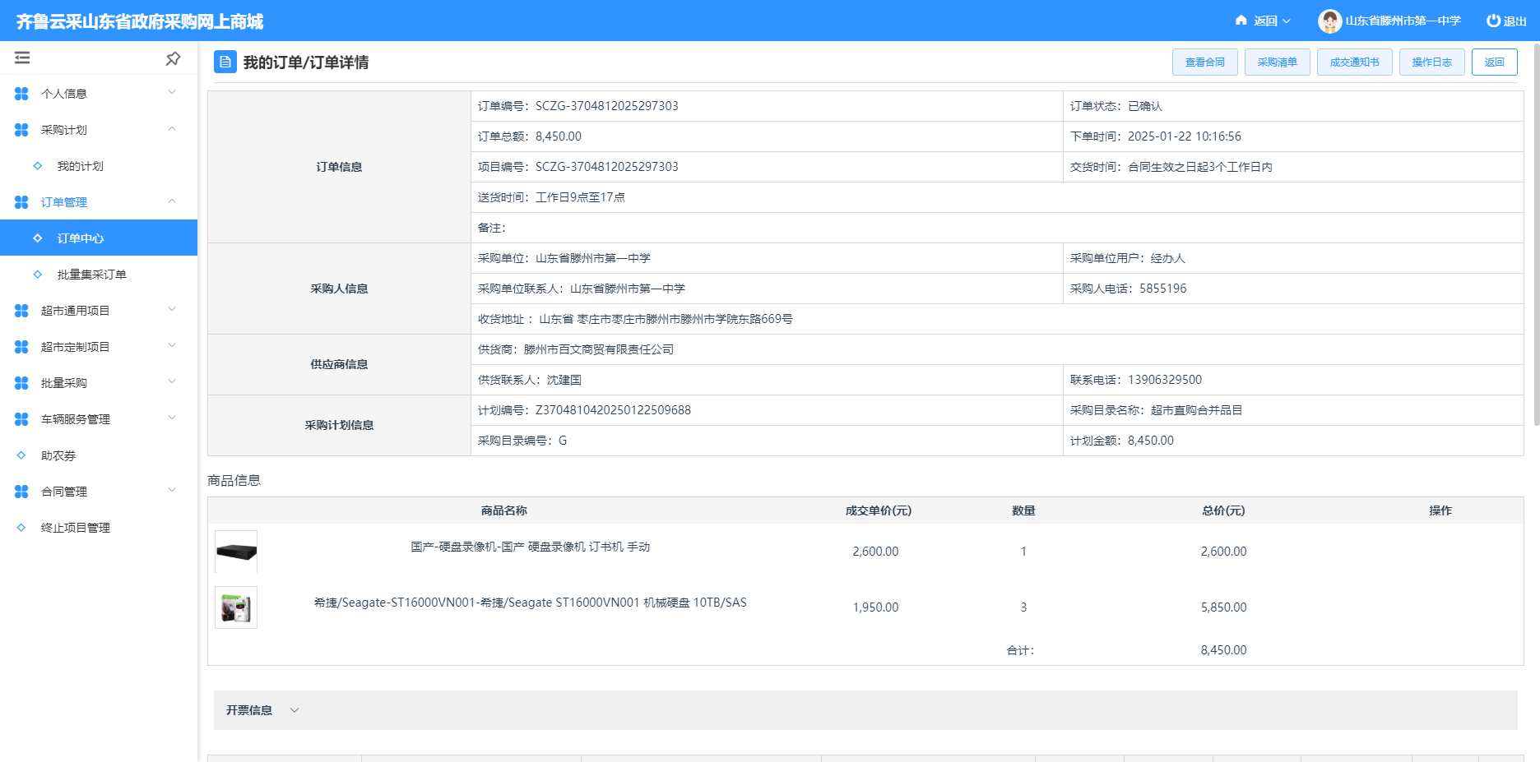Viewport: 1540px width, 762px height.
Task: Click the order time 2025-01-22 10:16:56
Action: point(1185,136)
